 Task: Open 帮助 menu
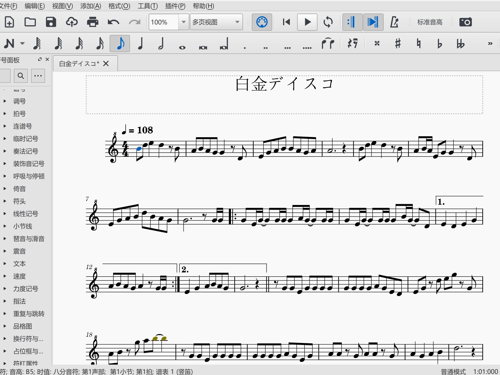(203, 6)
